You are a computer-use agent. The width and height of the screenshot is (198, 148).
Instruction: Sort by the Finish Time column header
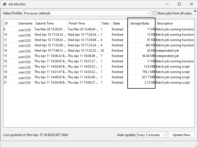tap(83, 23)
